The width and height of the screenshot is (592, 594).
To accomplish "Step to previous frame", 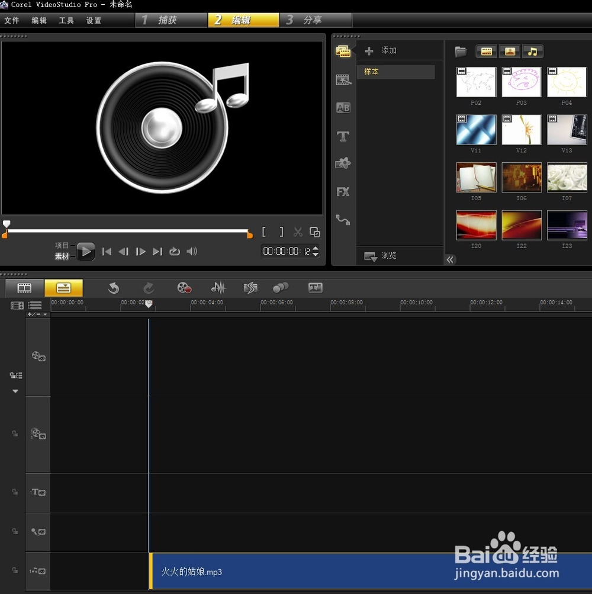I will (124, 251).
